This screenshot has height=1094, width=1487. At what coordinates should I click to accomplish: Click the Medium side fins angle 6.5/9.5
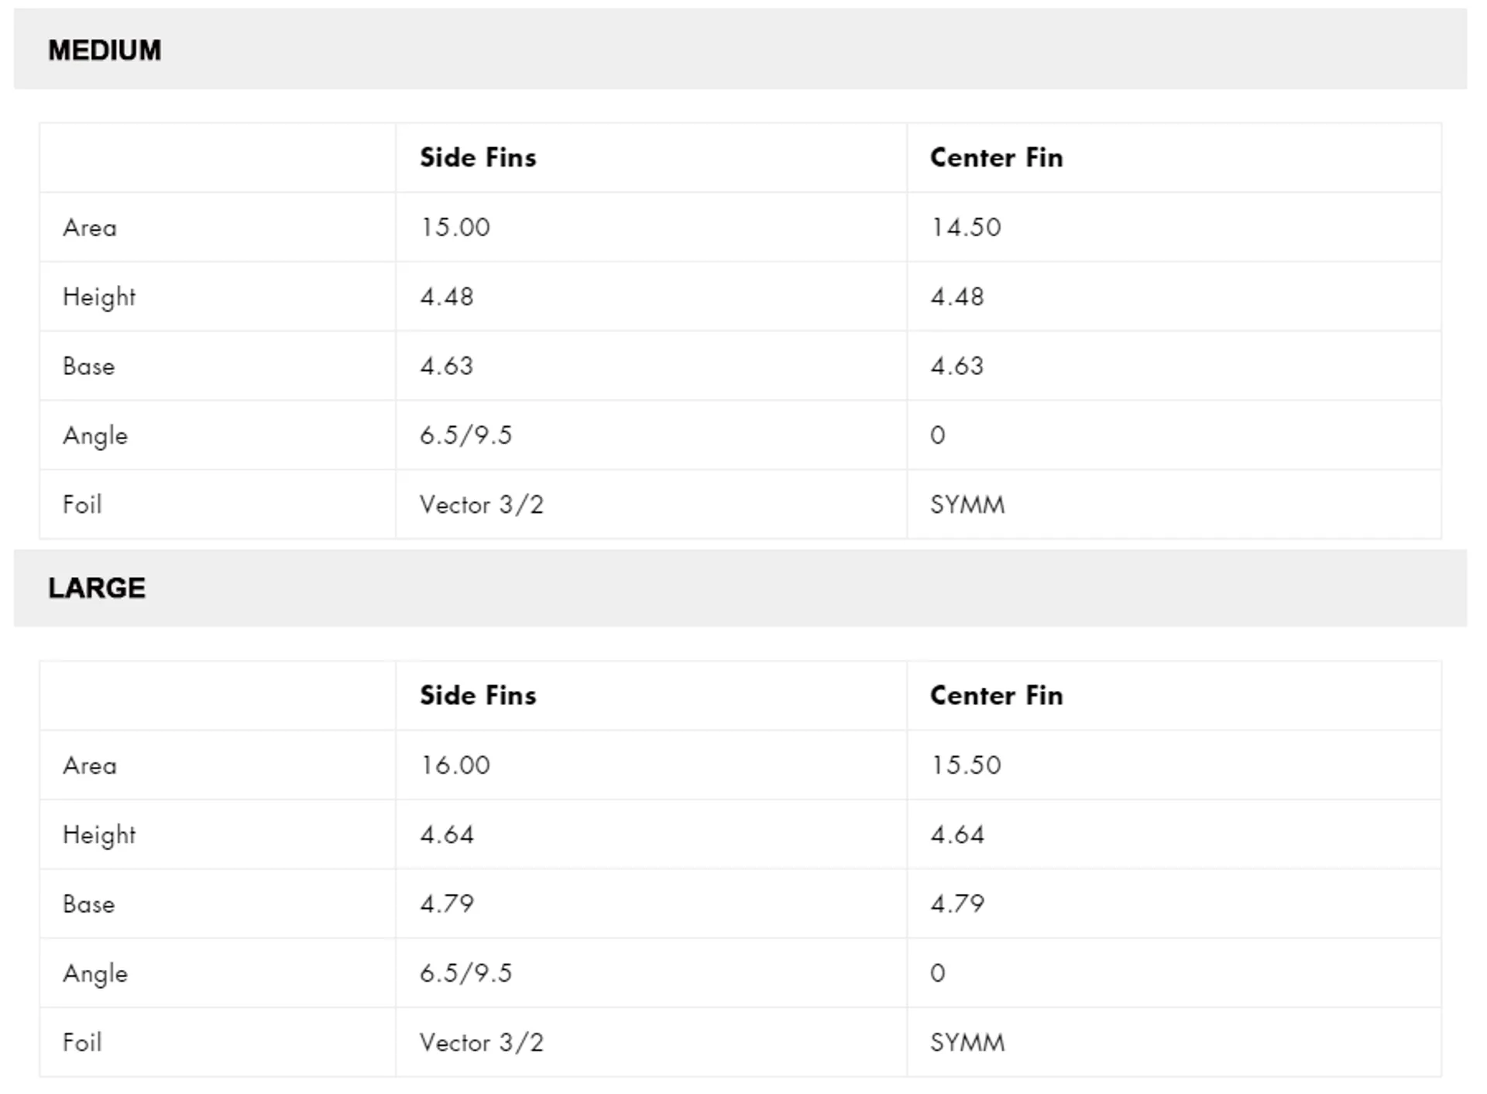[x=465, y=435]
